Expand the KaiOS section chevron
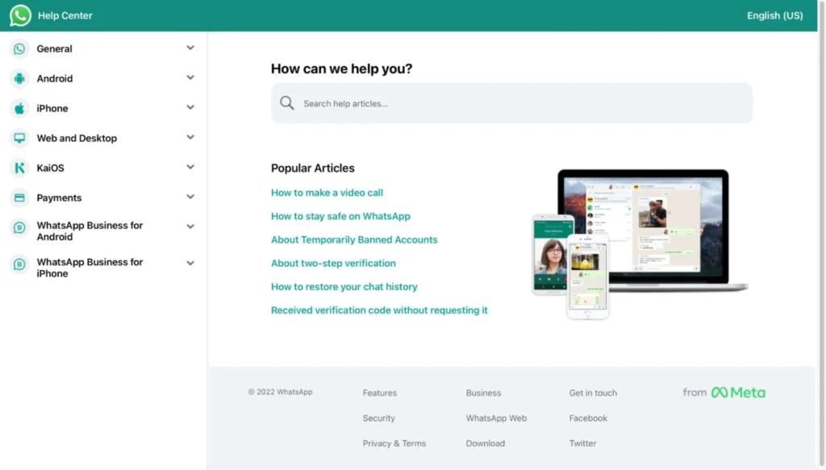Image resolution: width=826 pixels, height=470 pixels. [190, 168]
